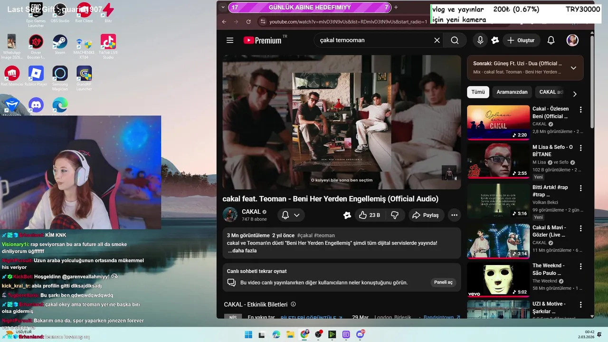Open Discord from the taskbar
This screenshot has height=342, width=608.
(361, 335)
